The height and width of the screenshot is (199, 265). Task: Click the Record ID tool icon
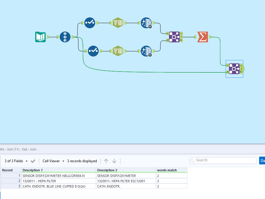click(65, 37)
